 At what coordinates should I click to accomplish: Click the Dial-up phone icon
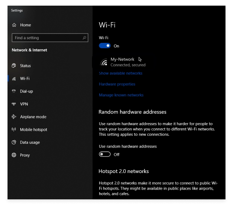(x=14, y=91)
